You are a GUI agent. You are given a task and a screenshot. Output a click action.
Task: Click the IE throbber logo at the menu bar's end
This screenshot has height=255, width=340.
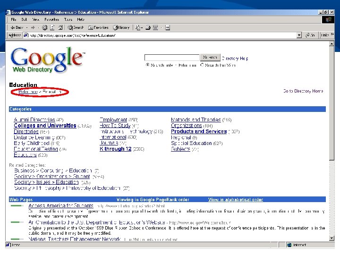[328, 19]
